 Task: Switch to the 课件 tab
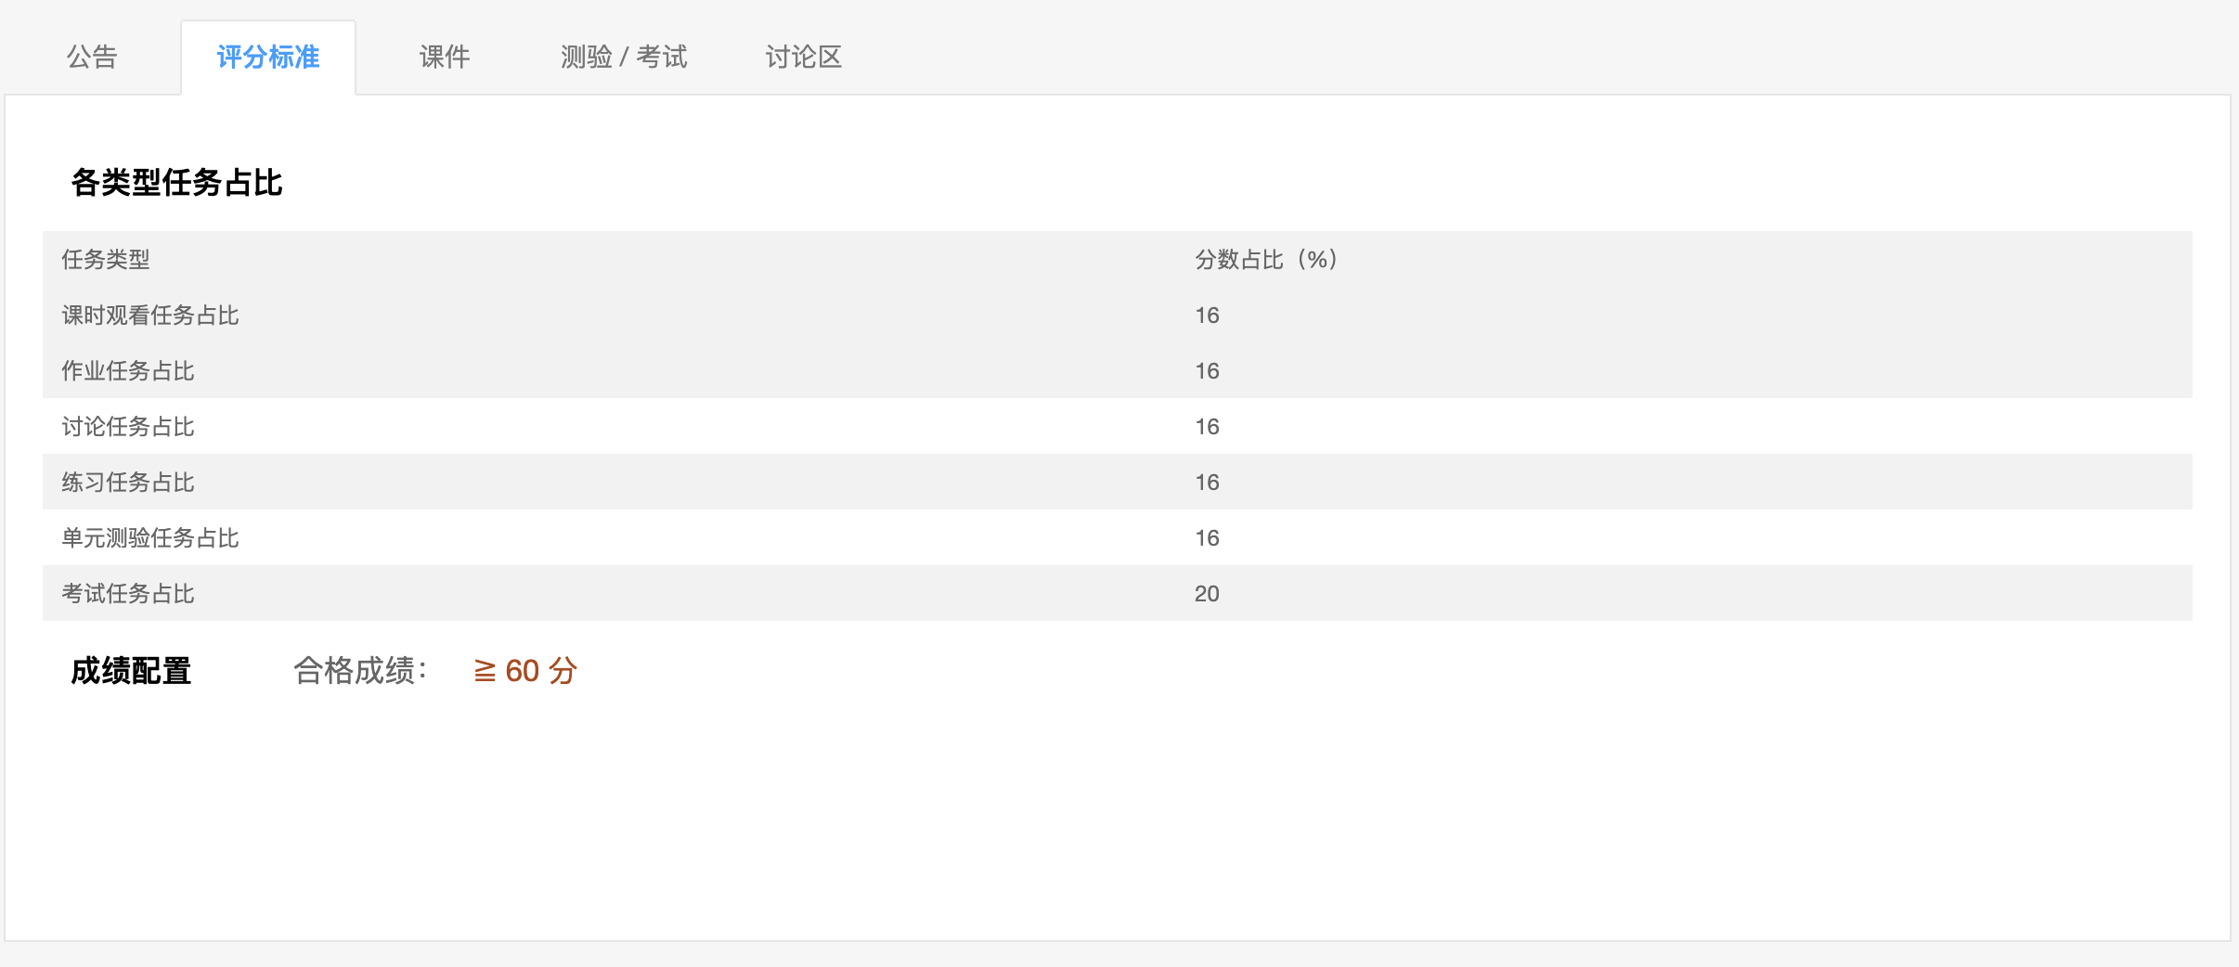coord(445,58)
